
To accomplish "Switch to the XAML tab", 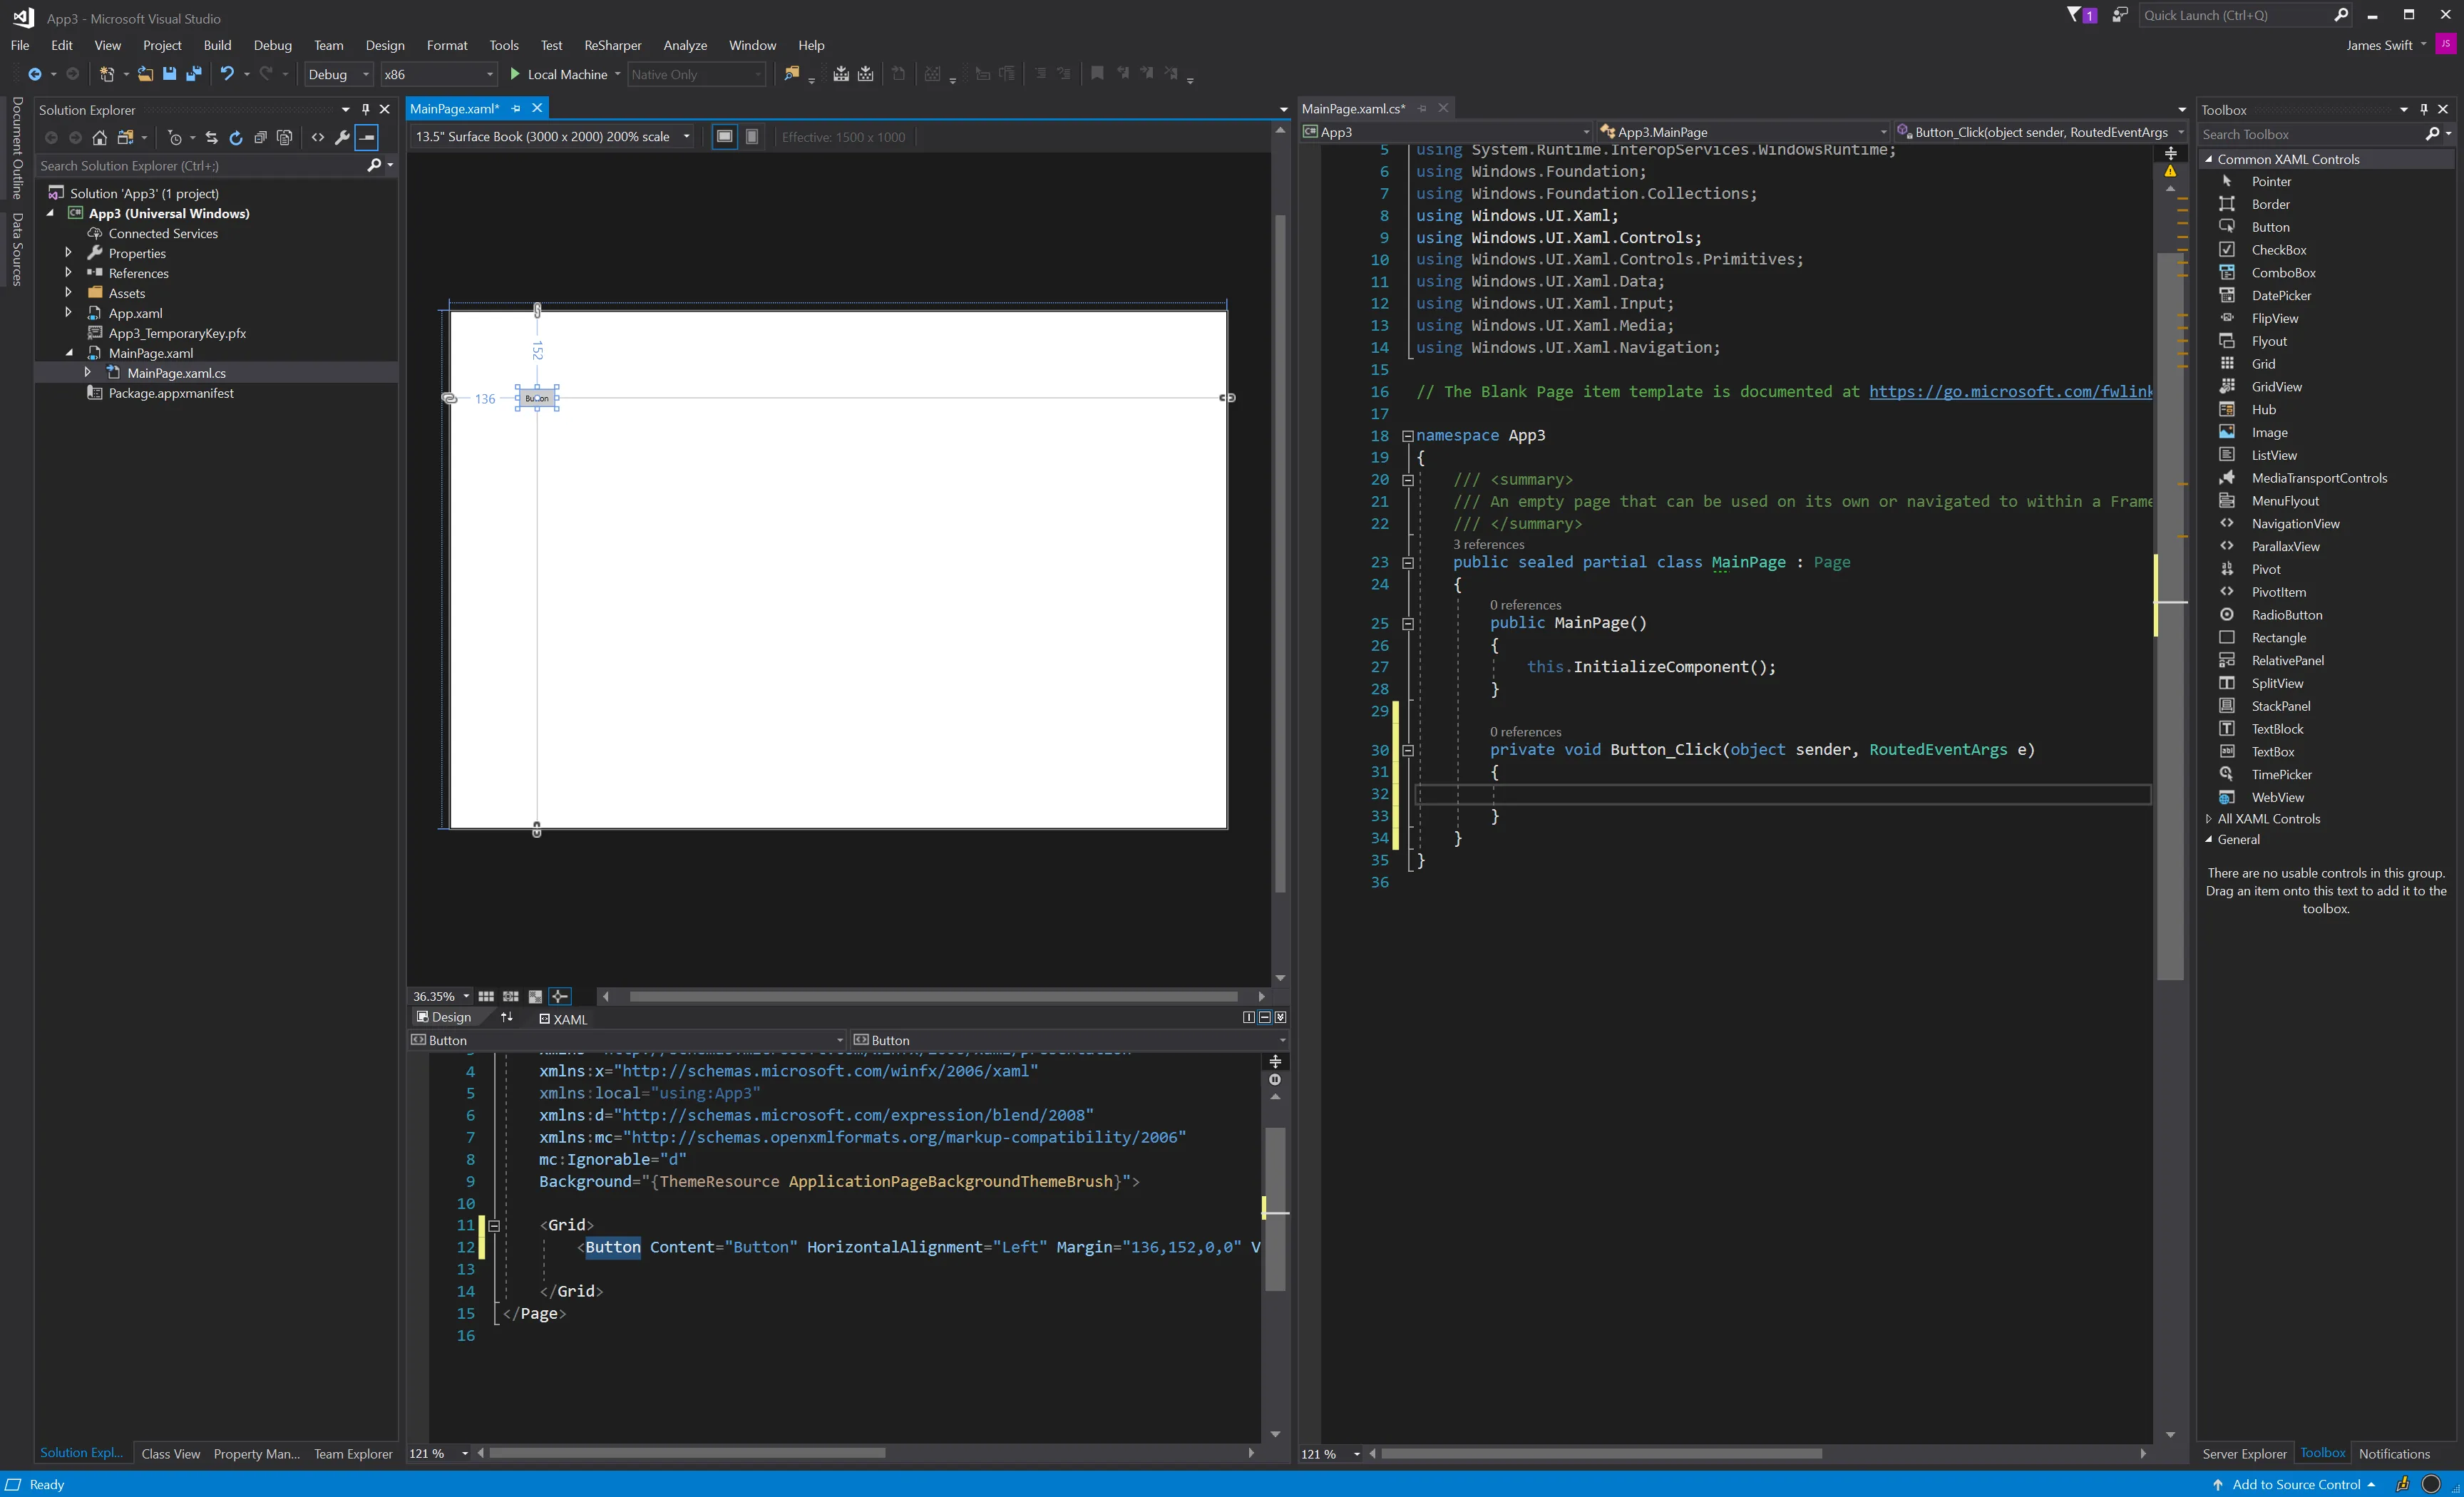I will pyautogui.click(x=569, y=1019).
